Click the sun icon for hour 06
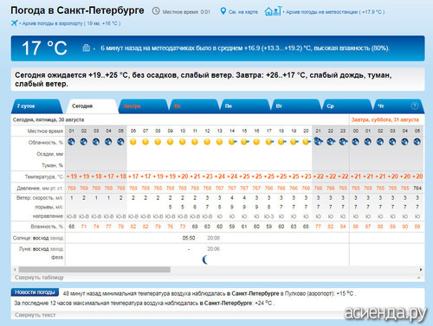This screenshot has width=433, height=326. coord(133,142)
